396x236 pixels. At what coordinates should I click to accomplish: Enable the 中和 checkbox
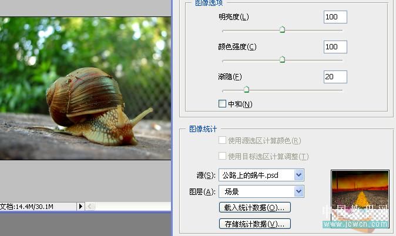[x=222, y=103]
